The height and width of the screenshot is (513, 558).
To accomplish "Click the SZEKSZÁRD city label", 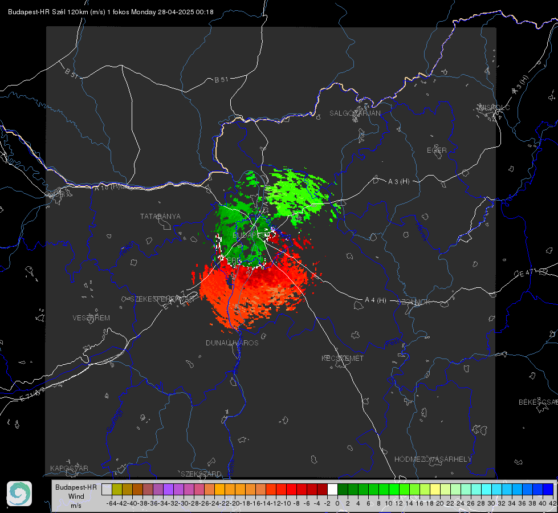I will (x=201, y=474).
